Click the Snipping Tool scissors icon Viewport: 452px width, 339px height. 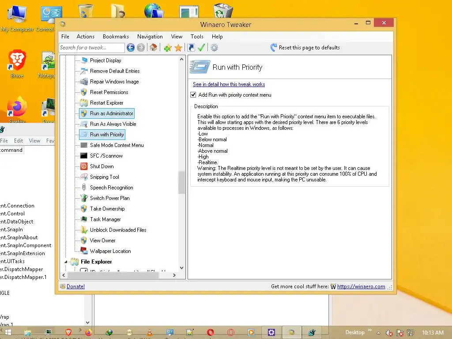pyautogui.click(x=83, y=177)
